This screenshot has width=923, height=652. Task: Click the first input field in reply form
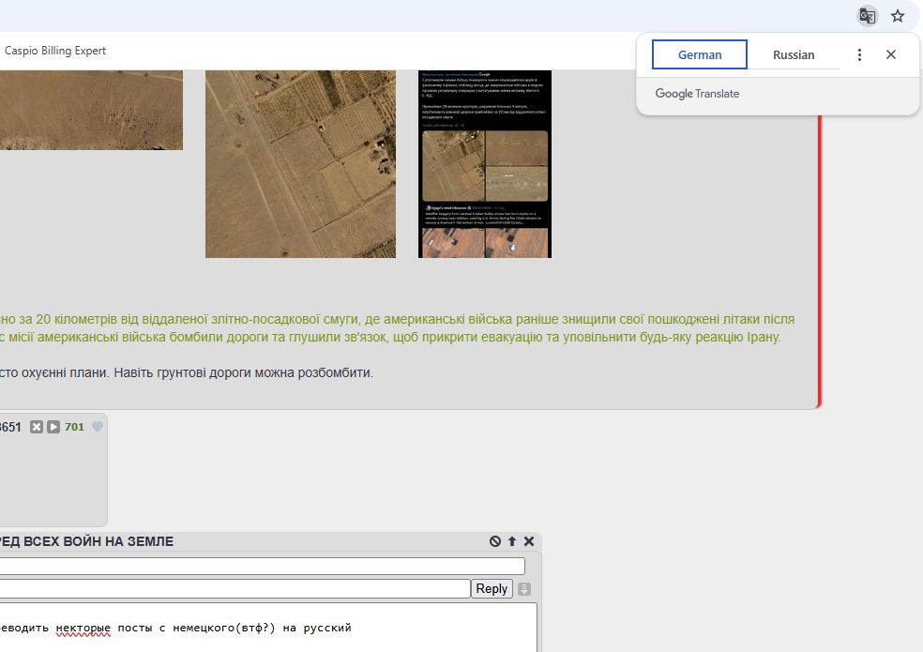[x=263, y=566]
